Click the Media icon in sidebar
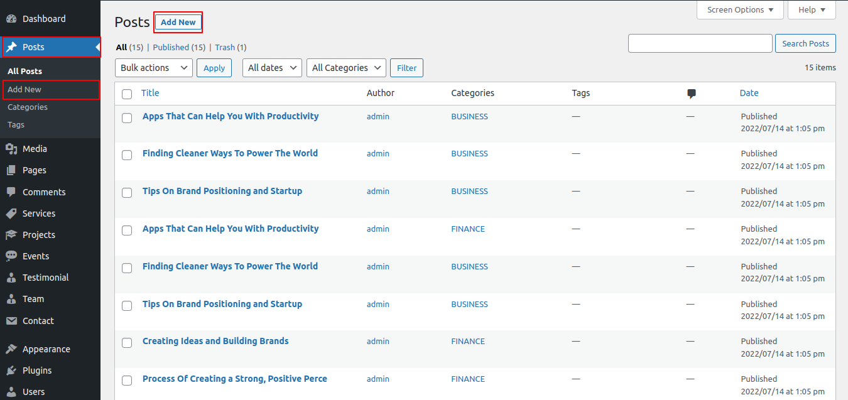This screenshot has height=400, width=848. pyautogui.click(x=11, y=149)
